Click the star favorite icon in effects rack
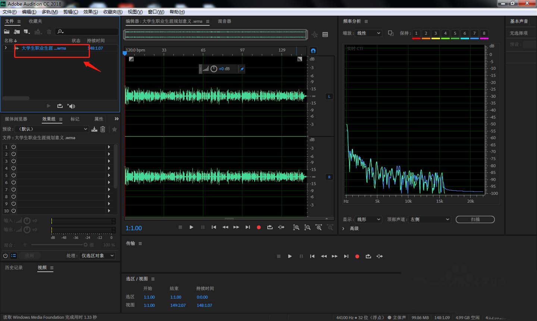Viewport: 537px width, 321px height. pyautogui.click(x=114, y=129)
